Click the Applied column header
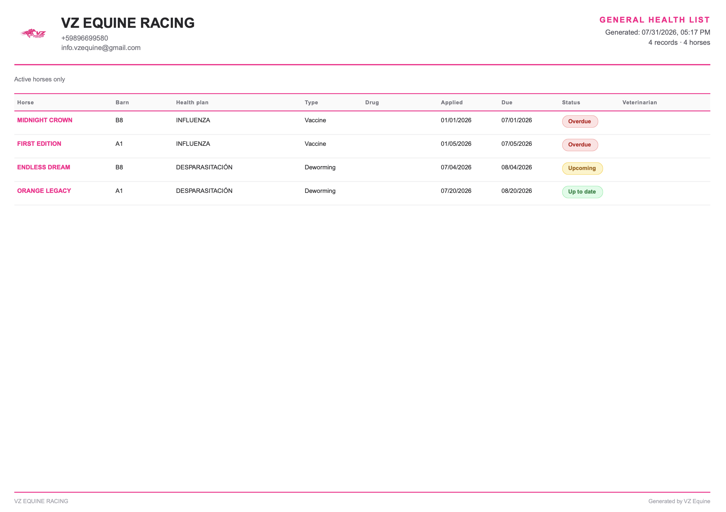The width and height of the screenshot is (726, 512). click(452, 102)
